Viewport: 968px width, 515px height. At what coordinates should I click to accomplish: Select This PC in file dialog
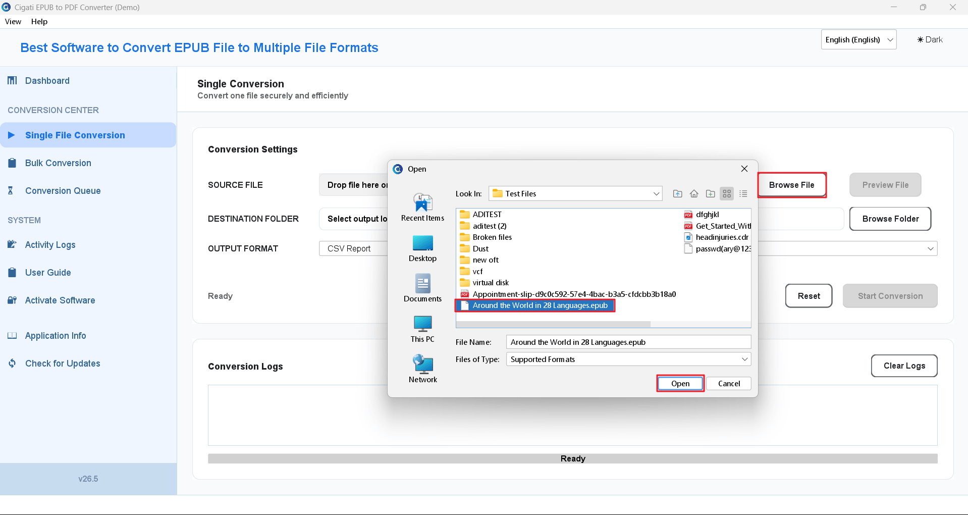tap(422, 329)
